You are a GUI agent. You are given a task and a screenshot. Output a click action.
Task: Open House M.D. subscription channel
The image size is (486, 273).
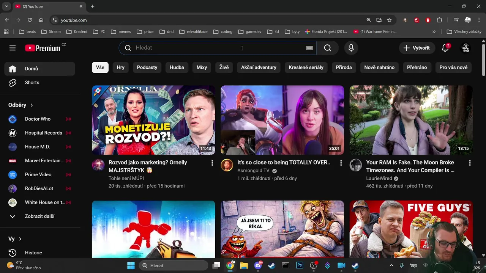[40, 147]
